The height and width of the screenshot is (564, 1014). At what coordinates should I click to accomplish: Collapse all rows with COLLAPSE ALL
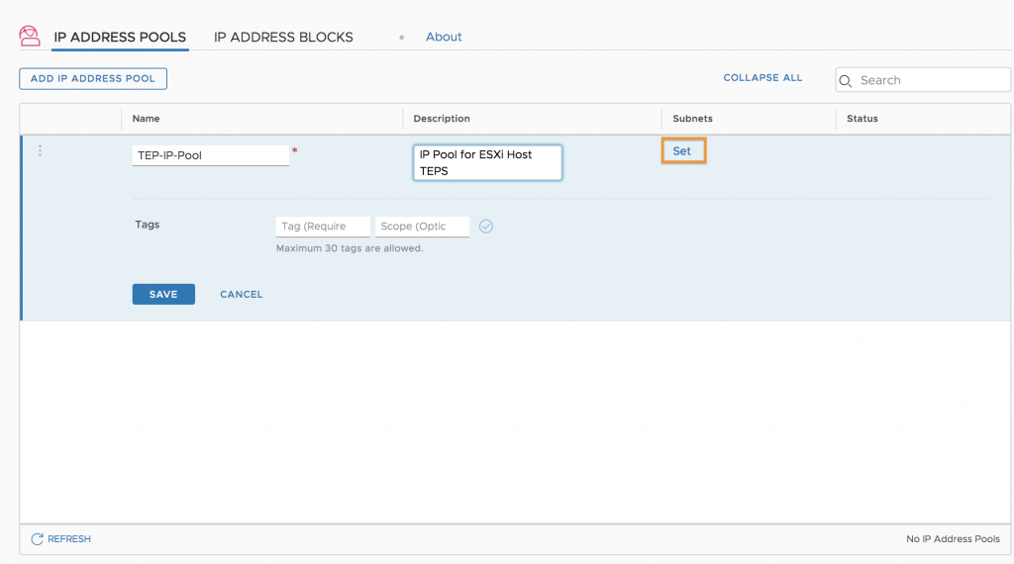click(762, 77)
